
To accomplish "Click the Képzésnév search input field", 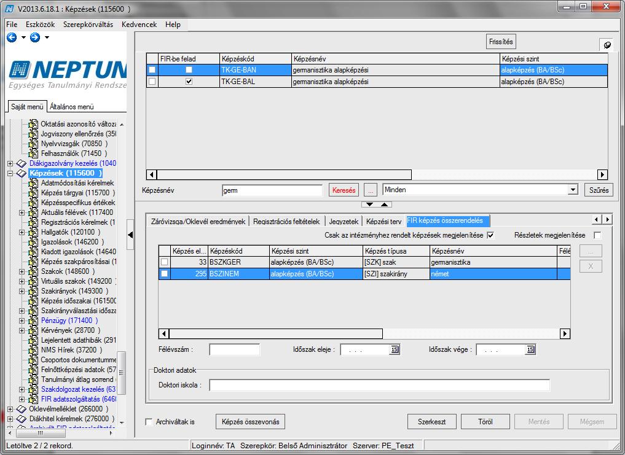I will [x=272, y=190].
